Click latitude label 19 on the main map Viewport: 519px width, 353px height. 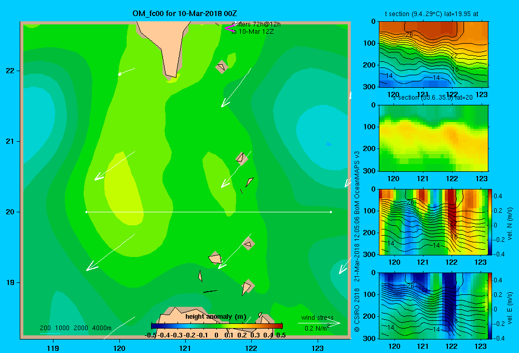pos(10,282)
